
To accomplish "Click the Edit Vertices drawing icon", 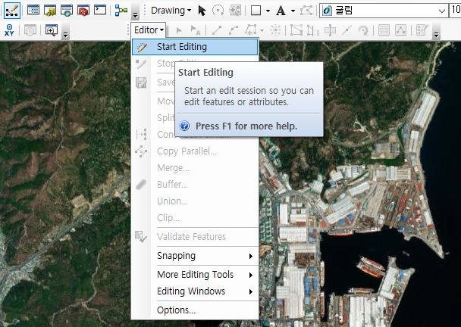I will coord(306,11).
